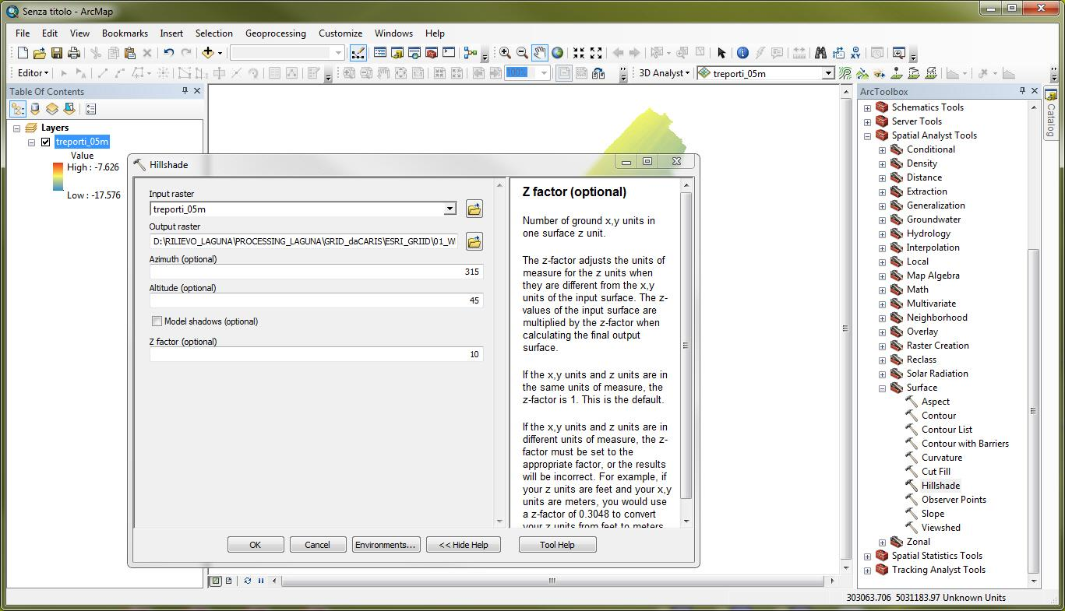Confirm Hillshade with OK button

256,545
